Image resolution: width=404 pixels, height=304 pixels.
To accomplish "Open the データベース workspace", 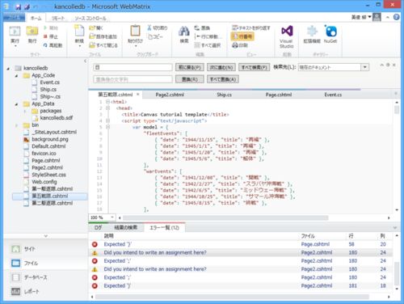I will (x=29, y=277).
